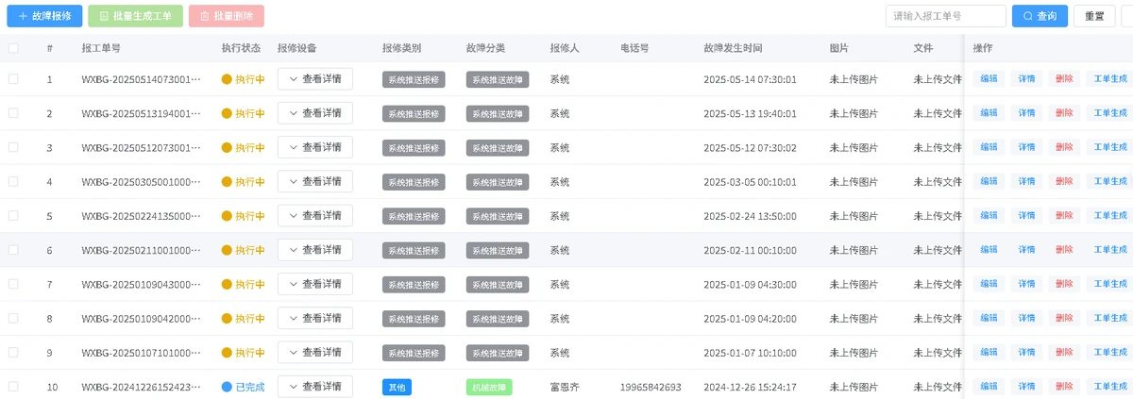Image resolution: width=1133 pixels, height=399 pixels.
Task: Click 编辑 for row 6
Action: pyautogui.click(x=989, y=250)
